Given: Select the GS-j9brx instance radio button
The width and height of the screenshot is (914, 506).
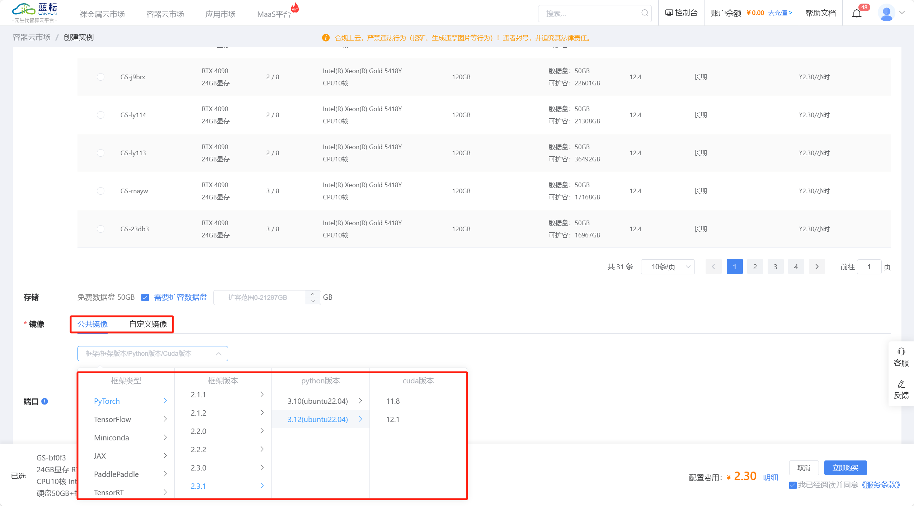Looking at the screenshot, I should click(x=101, y=77).
